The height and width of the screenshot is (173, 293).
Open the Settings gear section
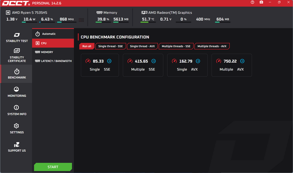click(17, 128)
